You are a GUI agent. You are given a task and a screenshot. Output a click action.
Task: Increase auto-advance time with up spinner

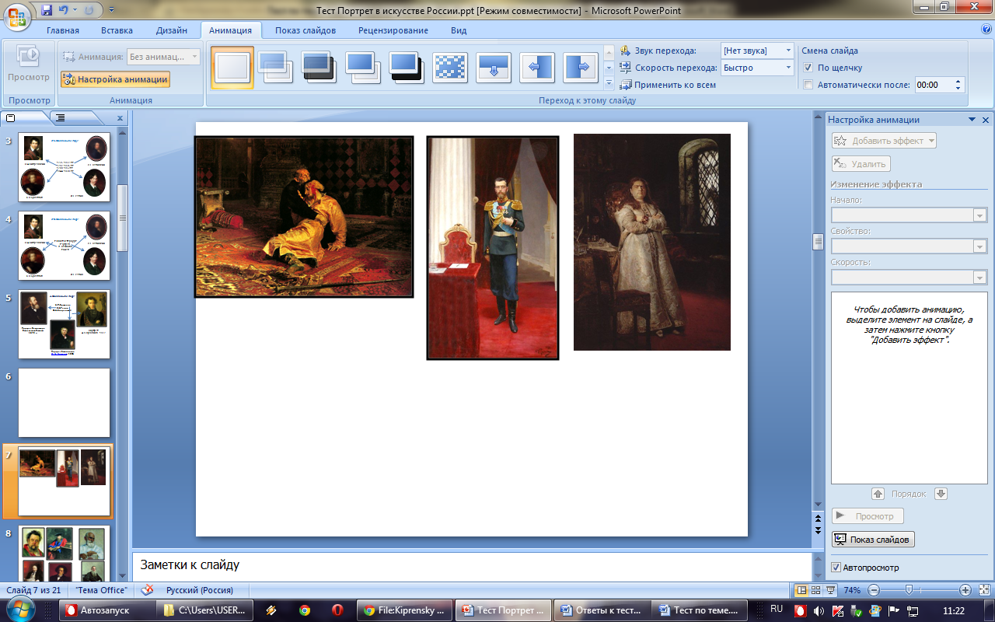[958, 81]
